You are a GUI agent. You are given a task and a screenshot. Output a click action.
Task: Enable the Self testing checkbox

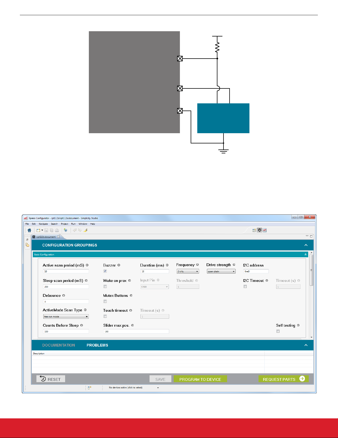[x=278, y=331]
